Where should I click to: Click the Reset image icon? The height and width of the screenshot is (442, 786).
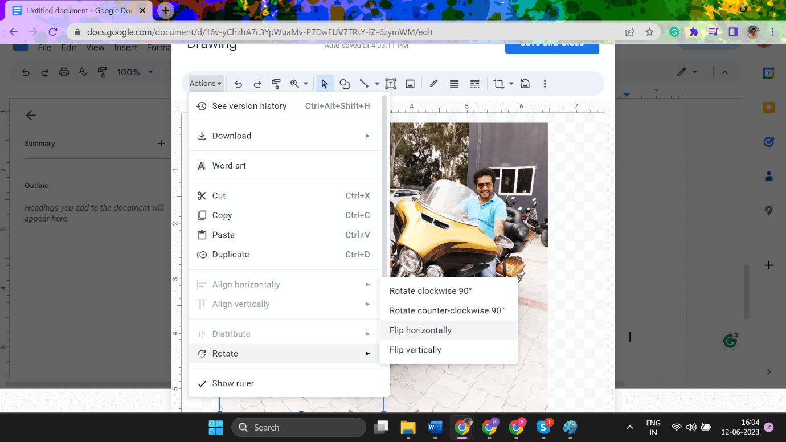point(525,84)
